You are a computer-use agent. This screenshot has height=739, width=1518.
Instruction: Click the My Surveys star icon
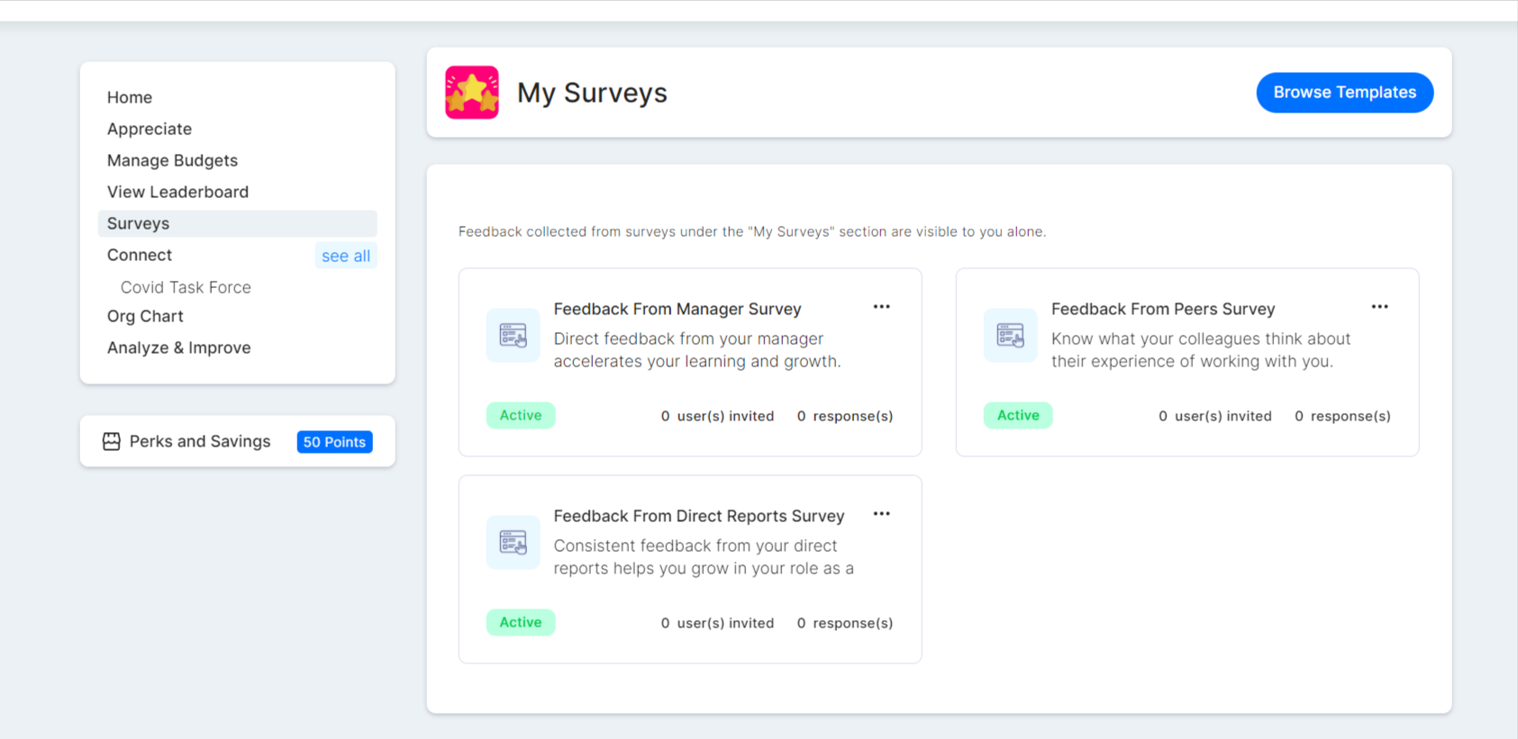point(472,93)
